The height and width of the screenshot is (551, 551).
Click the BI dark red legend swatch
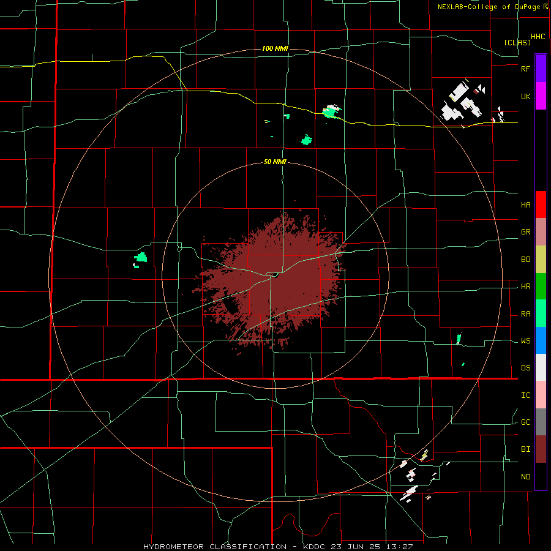click(x=541, y=449)
